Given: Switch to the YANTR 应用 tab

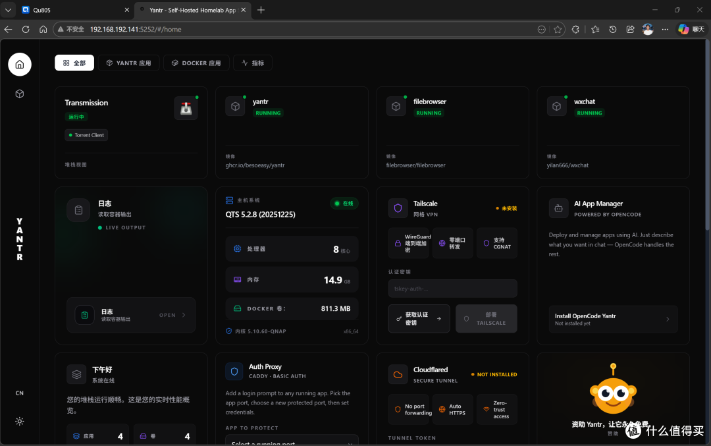Looking at the screenshot, I should [129, 63].
